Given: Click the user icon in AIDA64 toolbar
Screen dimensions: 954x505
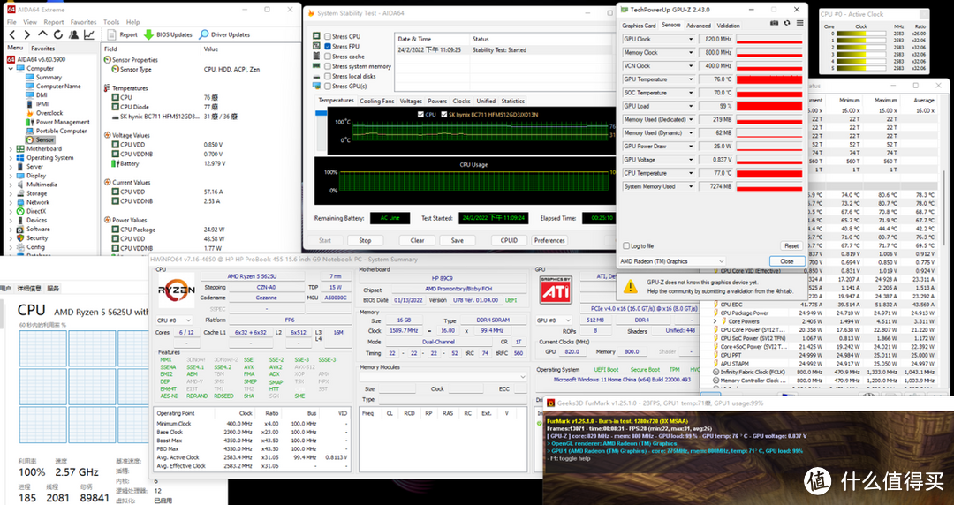Looking at the screenshot, I should [73, 34].
